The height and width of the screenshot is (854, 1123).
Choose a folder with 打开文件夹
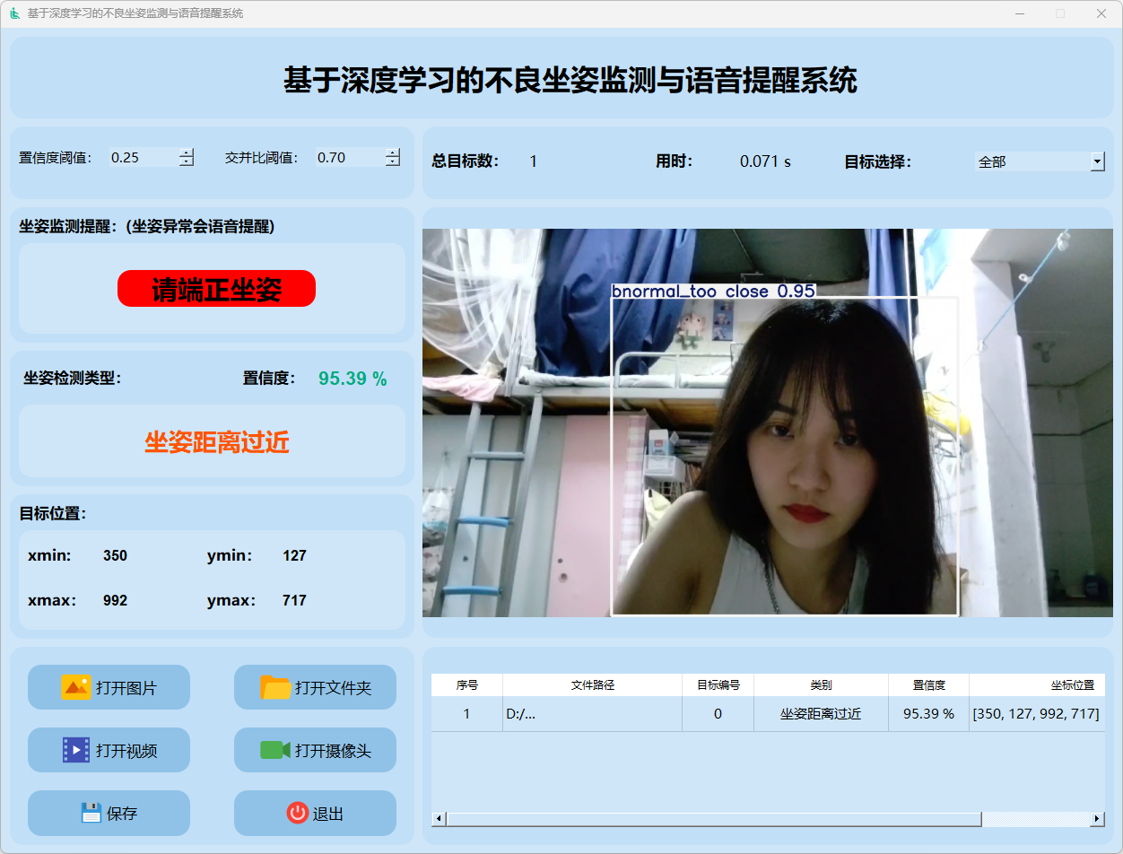[315, 687]
